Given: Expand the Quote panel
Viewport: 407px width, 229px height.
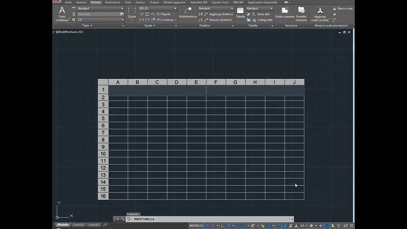Looking at the screenshot, I should point(150,25).
